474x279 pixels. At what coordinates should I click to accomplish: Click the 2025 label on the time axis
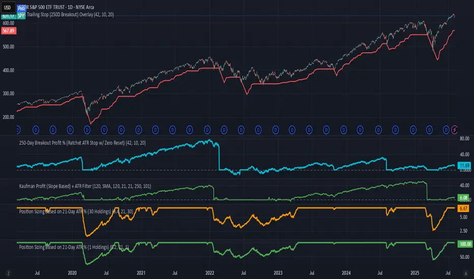click(415, 273)
